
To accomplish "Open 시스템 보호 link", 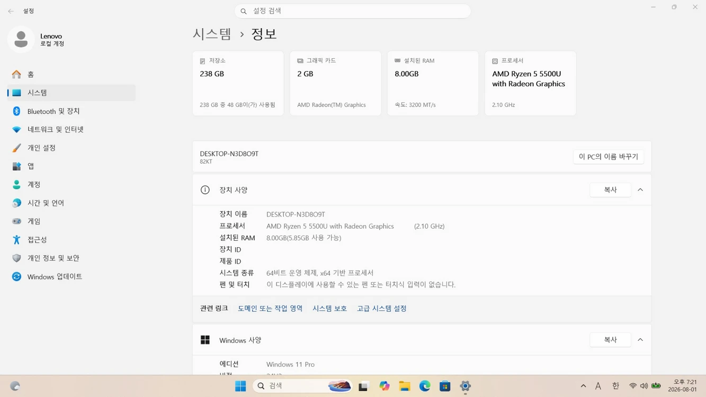I will point(329,309).
